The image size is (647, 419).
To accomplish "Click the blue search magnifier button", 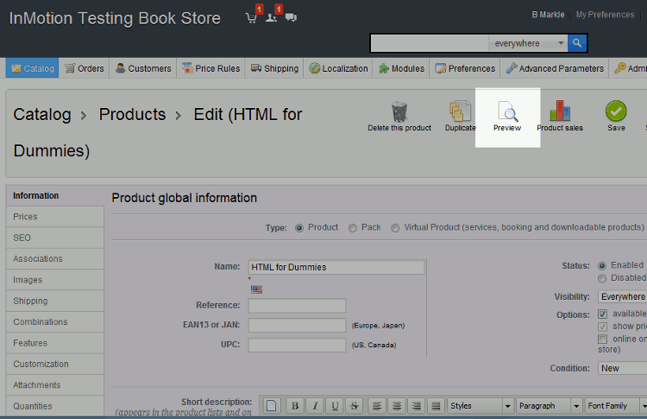I will [577, 43].
